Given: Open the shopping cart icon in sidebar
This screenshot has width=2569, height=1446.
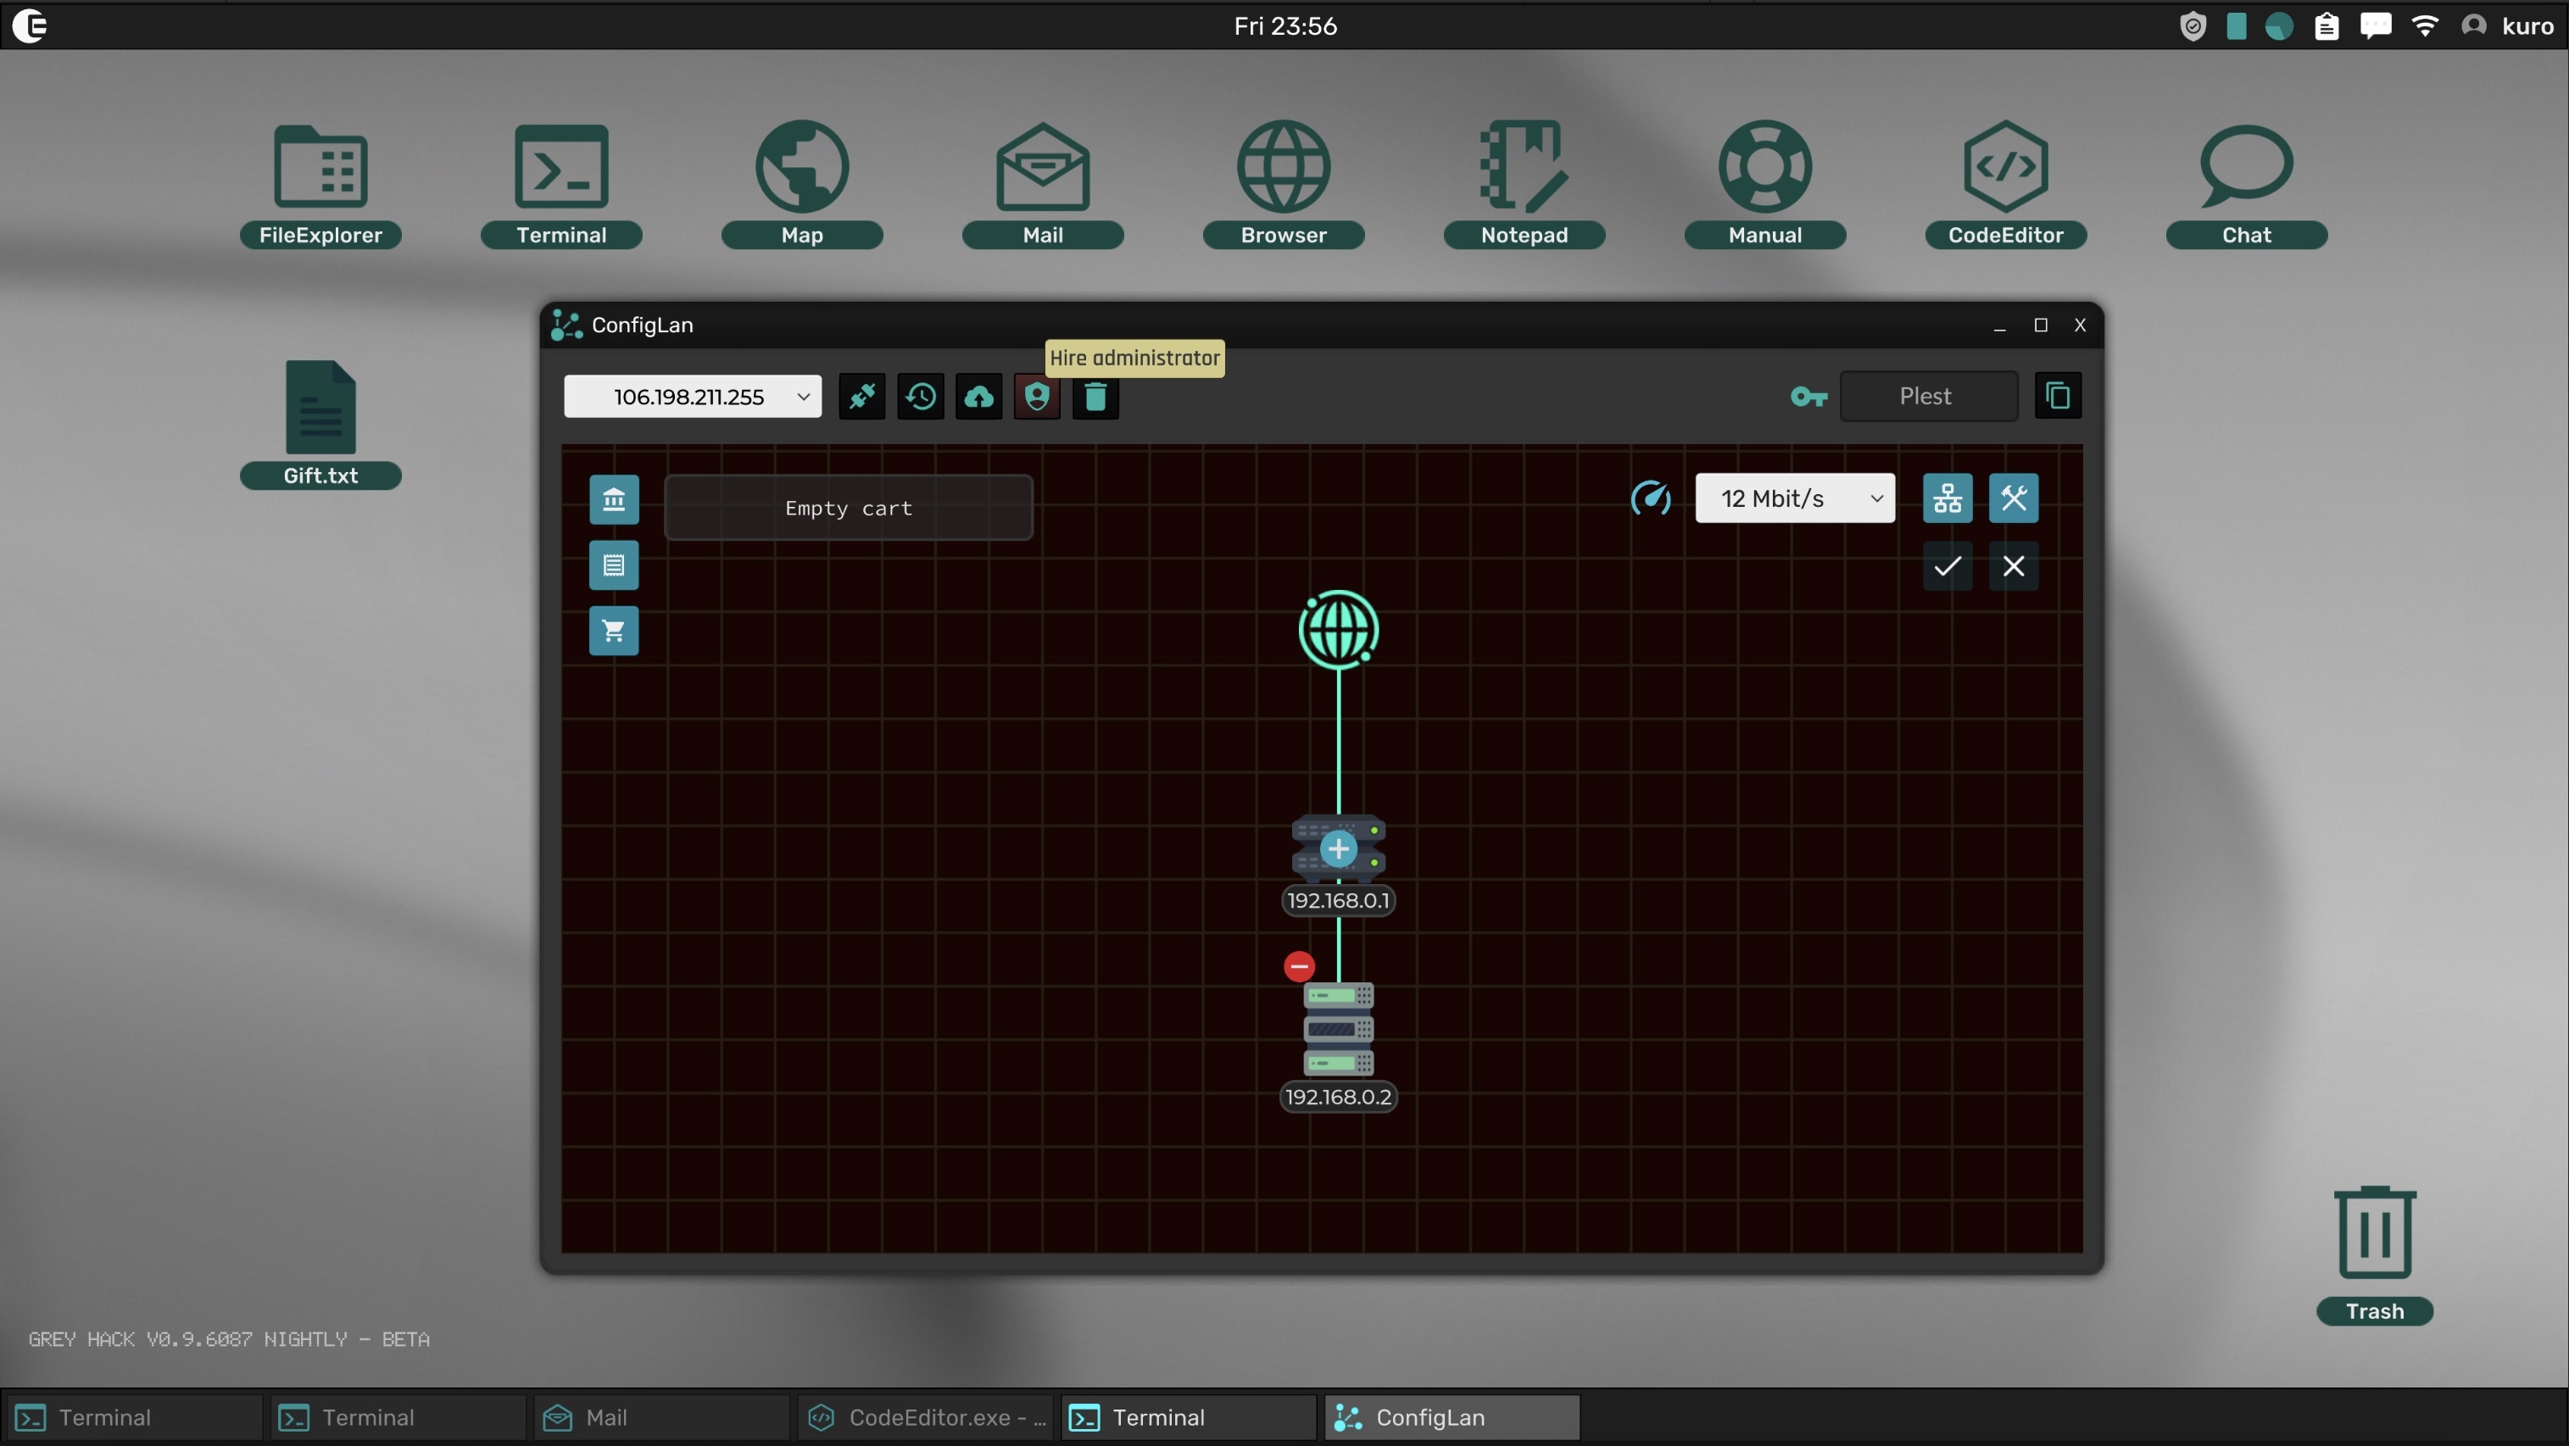Looking at the screenshot, I should click(x=613, y=631).
